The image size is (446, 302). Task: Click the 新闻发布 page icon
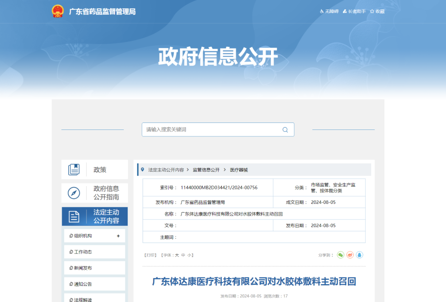click(71, 268)
